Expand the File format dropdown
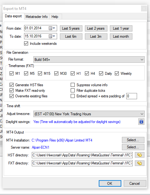Viewport: 150px width, 195px height. pos(89,59)
